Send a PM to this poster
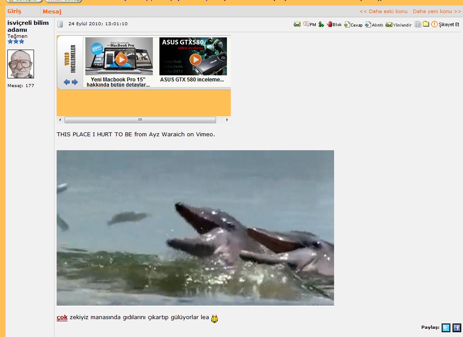The image size is (463, 337). [x=309, y=24]
